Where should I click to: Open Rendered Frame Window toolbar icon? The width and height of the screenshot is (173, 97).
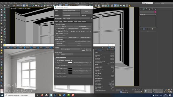[x=118, y=6]
